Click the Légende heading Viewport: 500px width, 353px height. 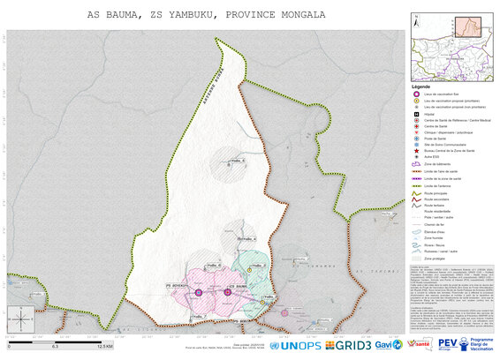pos(420,86)
